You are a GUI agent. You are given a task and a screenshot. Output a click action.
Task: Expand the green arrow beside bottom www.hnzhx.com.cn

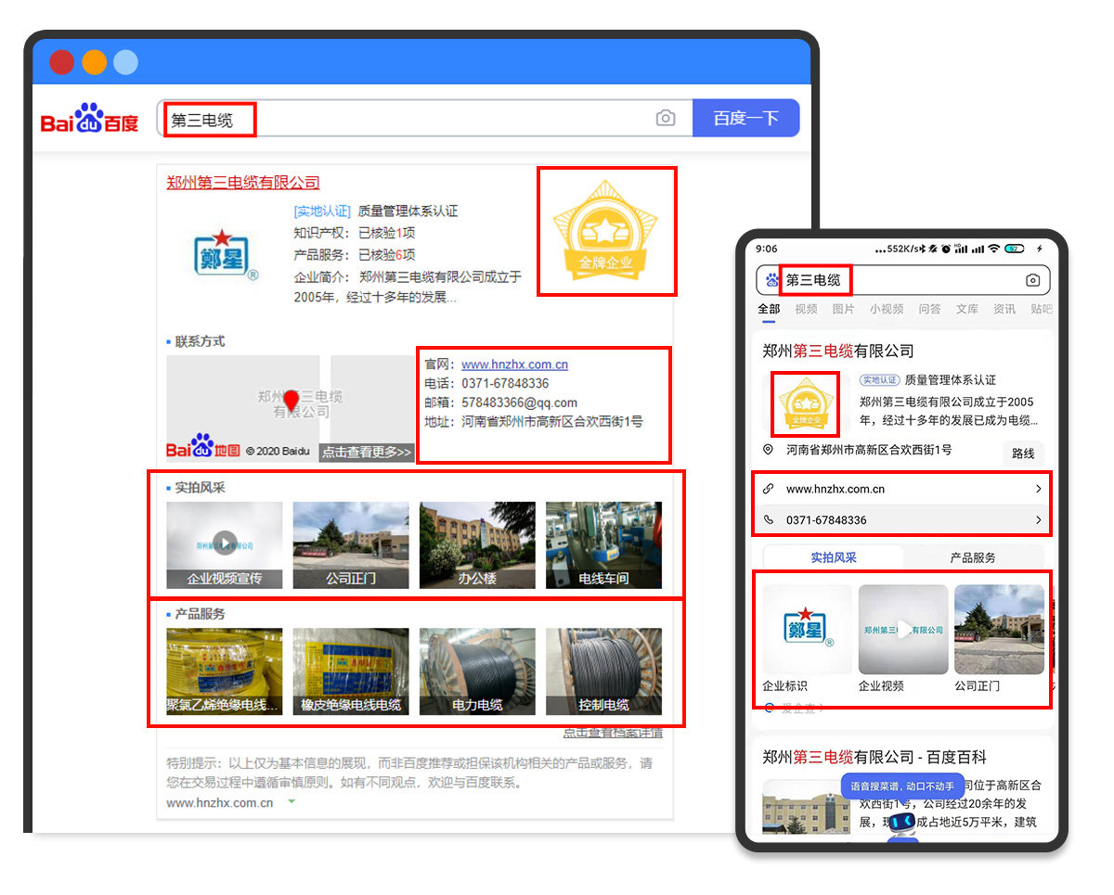pyautogui.click(x=291, y=802)
